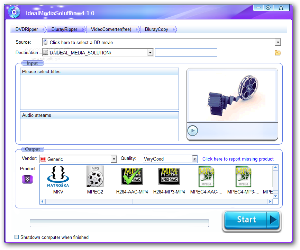Click the Start button

point(246,220)
